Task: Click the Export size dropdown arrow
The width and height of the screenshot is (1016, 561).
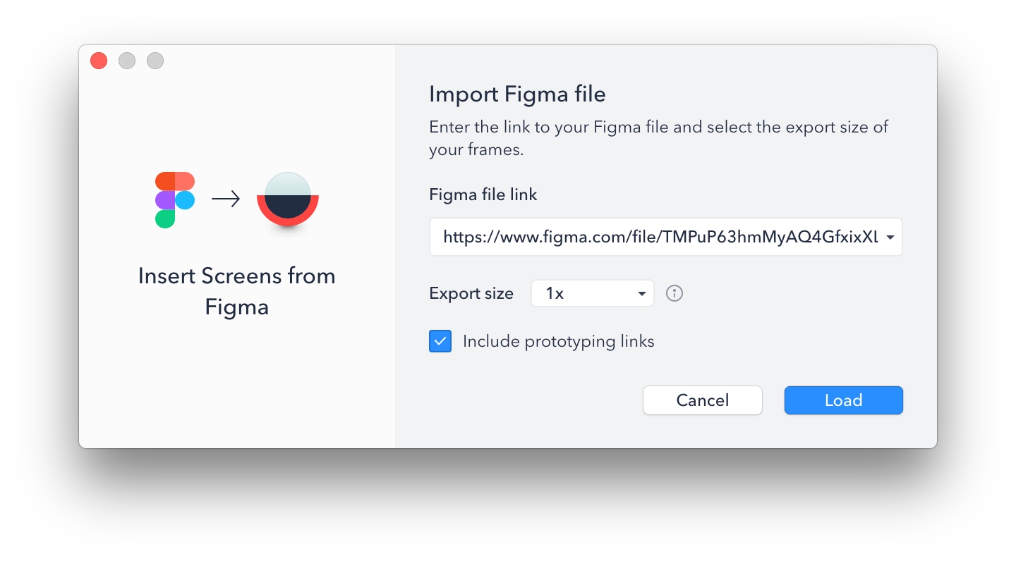Action: click(x=642, y=294)
